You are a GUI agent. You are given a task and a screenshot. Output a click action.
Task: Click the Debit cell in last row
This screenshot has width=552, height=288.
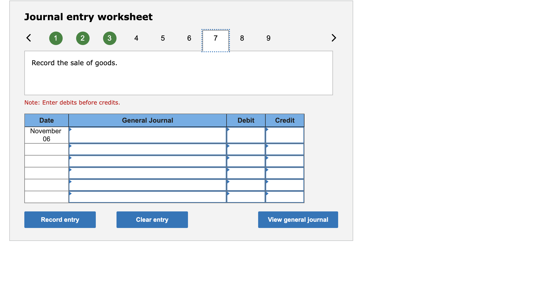tap(246, 197)
